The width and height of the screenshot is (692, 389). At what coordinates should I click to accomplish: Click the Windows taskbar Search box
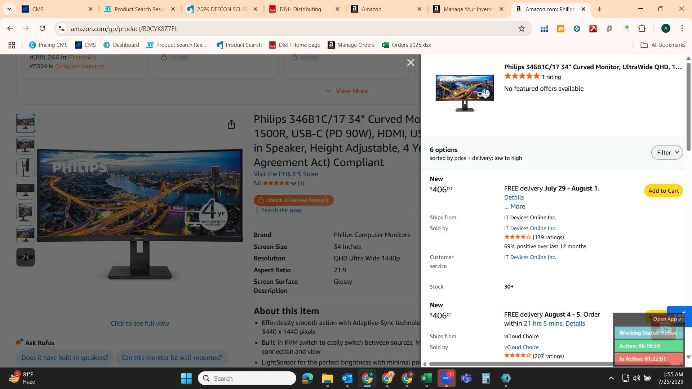(x=247, y=378)
